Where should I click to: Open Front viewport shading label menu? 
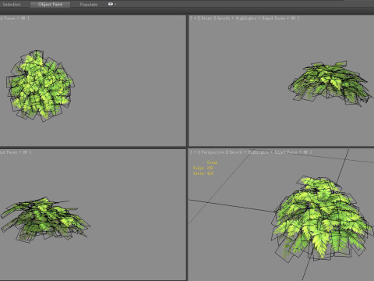tap(257, 18)
